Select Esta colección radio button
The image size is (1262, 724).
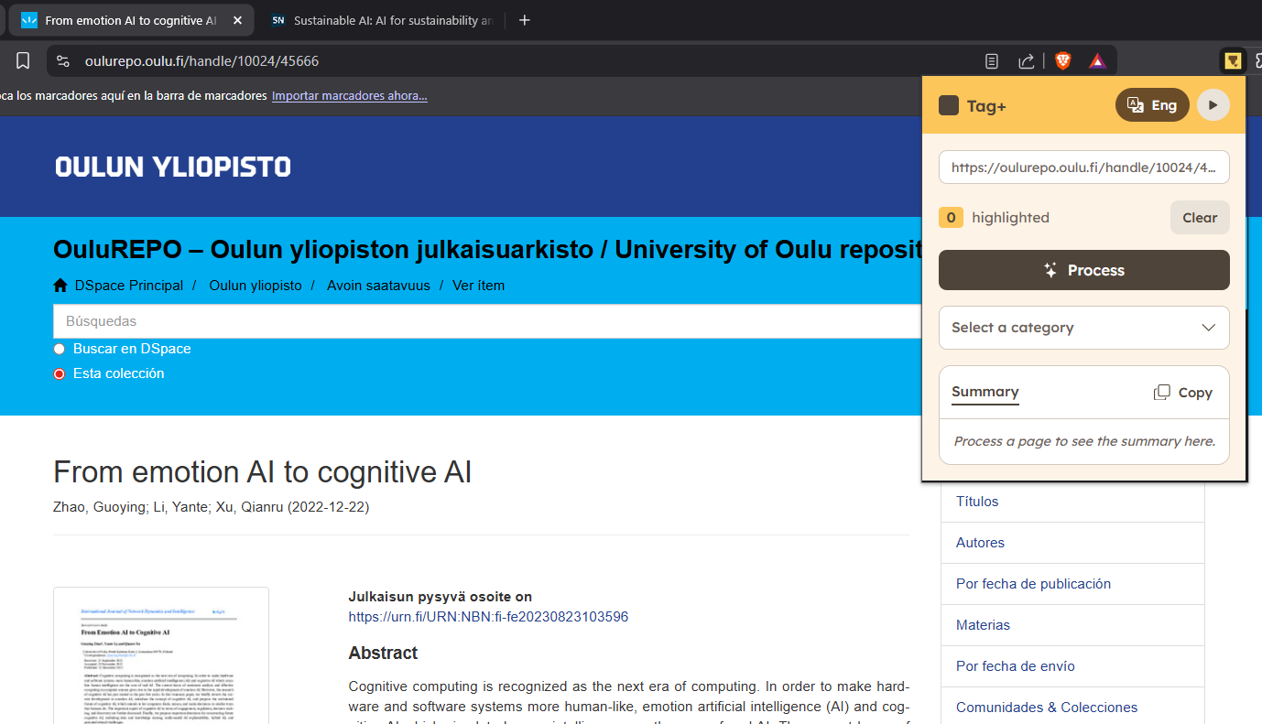tap(60, 373)
